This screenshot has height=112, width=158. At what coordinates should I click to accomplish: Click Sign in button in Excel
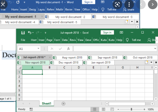point(107,33)
